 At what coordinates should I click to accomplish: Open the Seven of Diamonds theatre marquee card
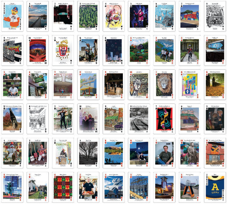[63, 85]
